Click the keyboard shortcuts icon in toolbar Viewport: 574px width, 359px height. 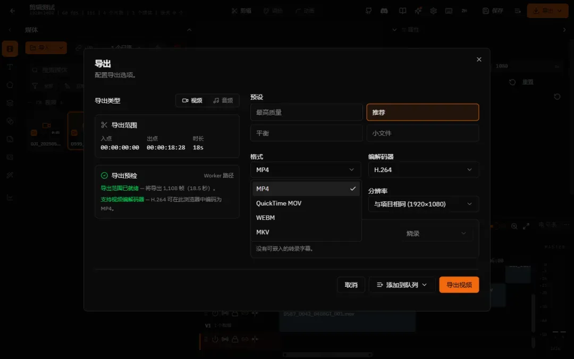pyautogui.click(x=449, y=11)
